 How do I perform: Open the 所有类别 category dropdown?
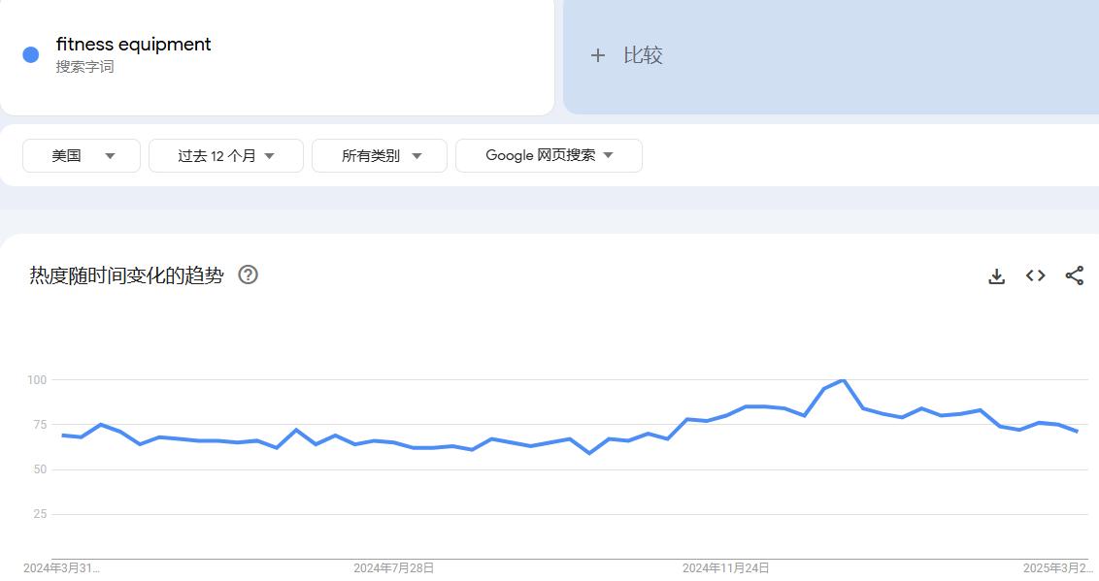(x=379, y=155)
